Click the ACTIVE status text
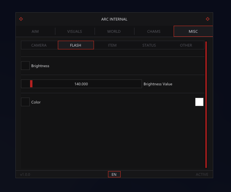Screen dimensions: 231x192 (202, 174)
